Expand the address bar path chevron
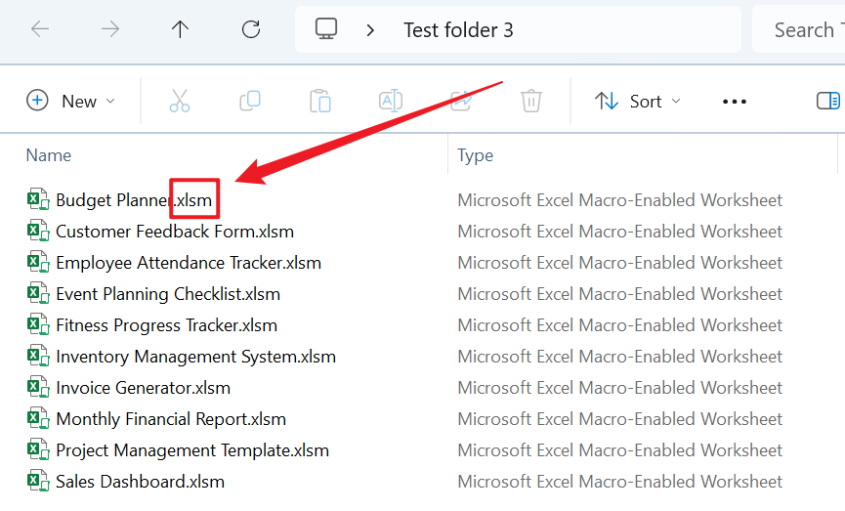This screenshot has width=845, height=511. (x=370, y=29)
